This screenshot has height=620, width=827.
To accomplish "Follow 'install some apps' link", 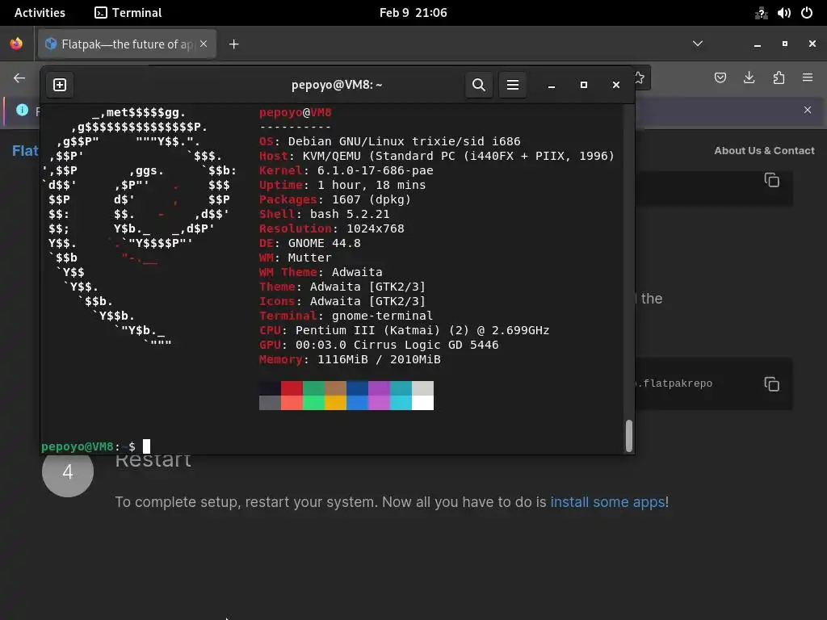I will tap(607, 502).
